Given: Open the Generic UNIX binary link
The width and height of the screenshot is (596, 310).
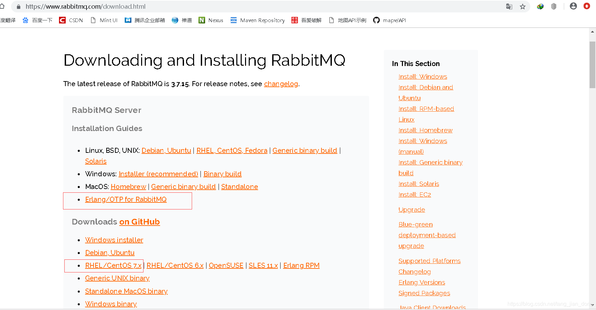Looking at the screenshot, I should click(x=117, y=278).
